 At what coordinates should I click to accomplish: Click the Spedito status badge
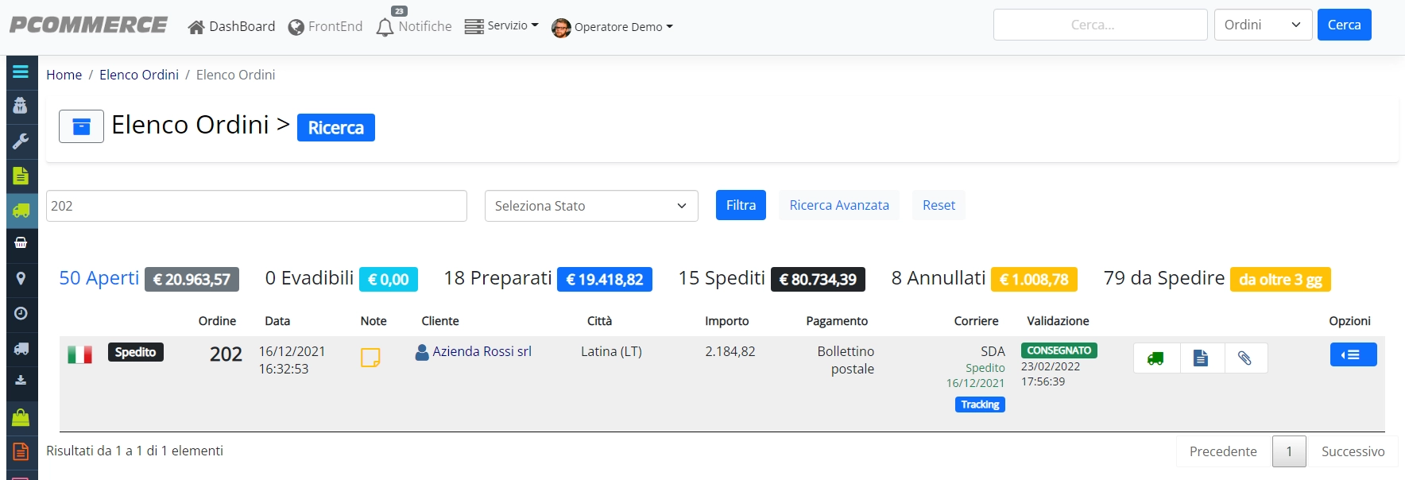point(135,352)
